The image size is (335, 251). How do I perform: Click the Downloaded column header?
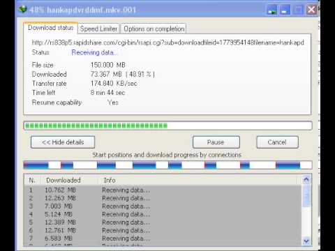point(70,180)
